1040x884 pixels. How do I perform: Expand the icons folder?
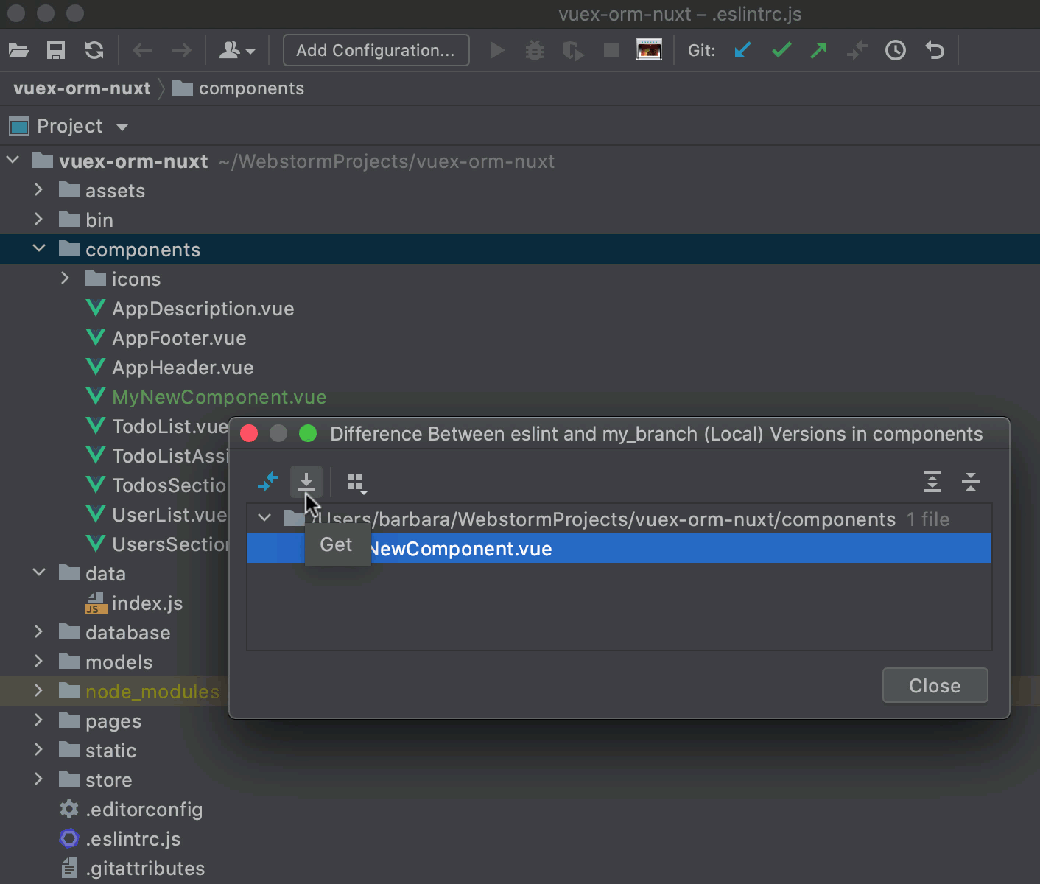[x=66, y=278]
